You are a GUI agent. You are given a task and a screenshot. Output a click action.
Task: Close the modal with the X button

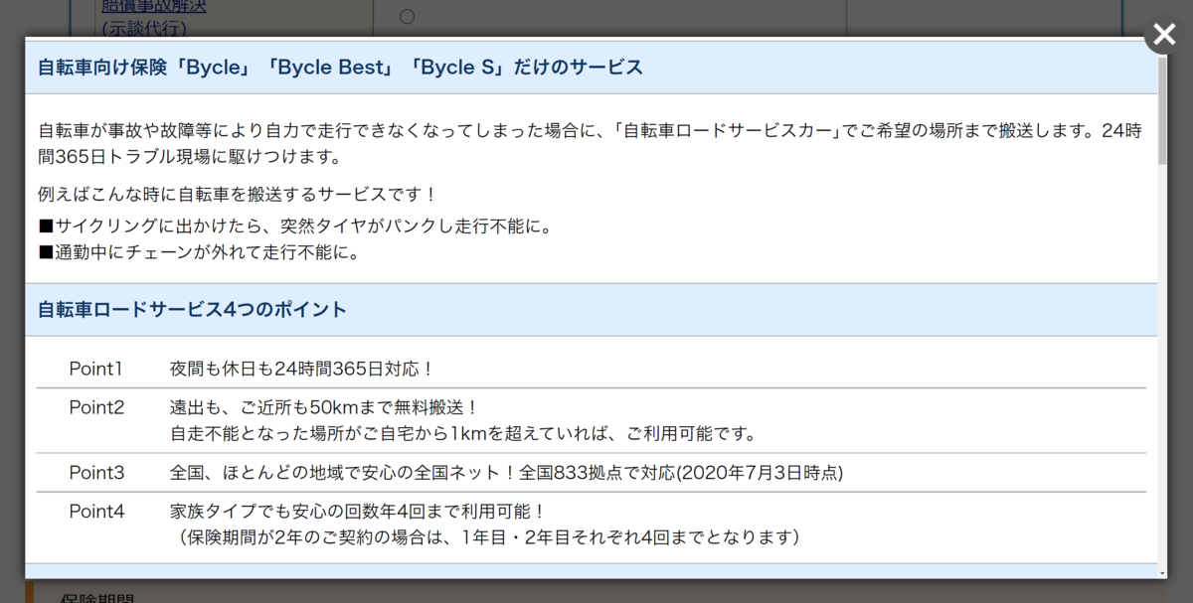(1164, 34)
